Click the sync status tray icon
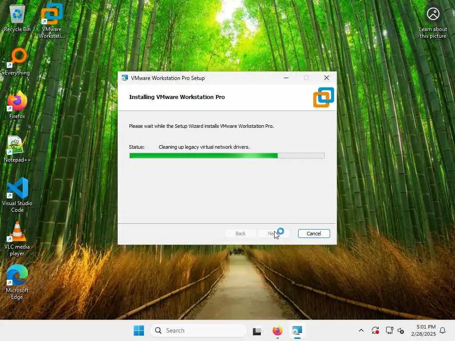 (375, 330)
